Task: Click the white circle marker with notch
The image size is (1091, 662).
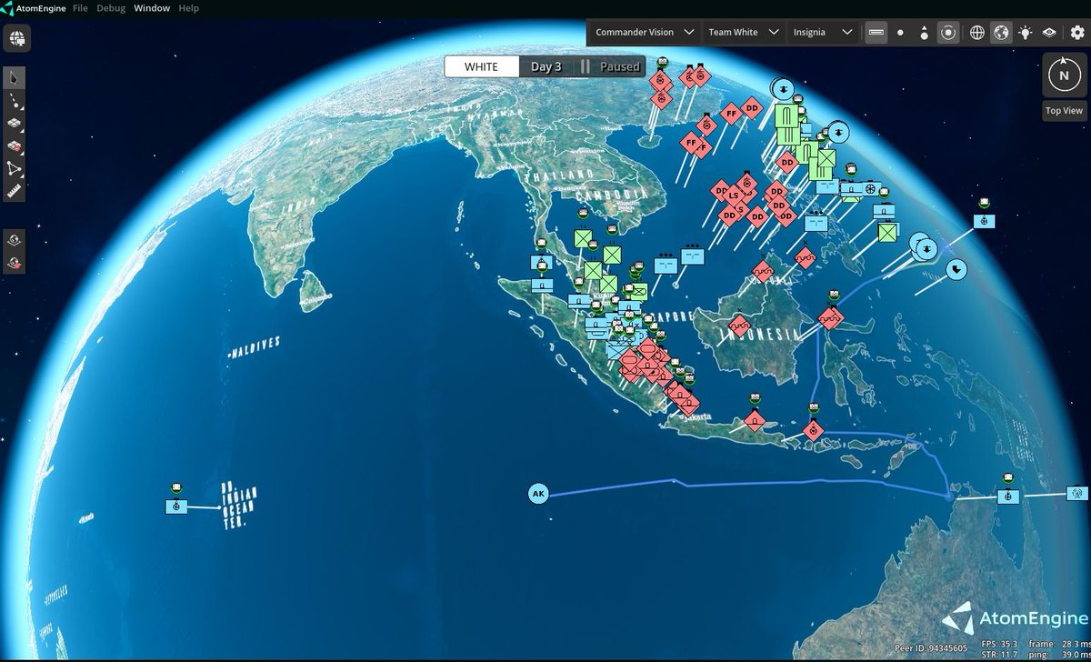Action: [956, 269]
